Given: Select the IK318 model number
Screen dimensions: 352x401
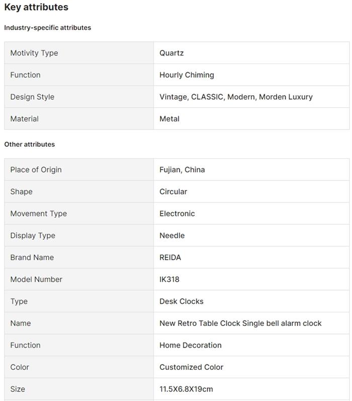Looking at the screenshot, I should (169, 280).
